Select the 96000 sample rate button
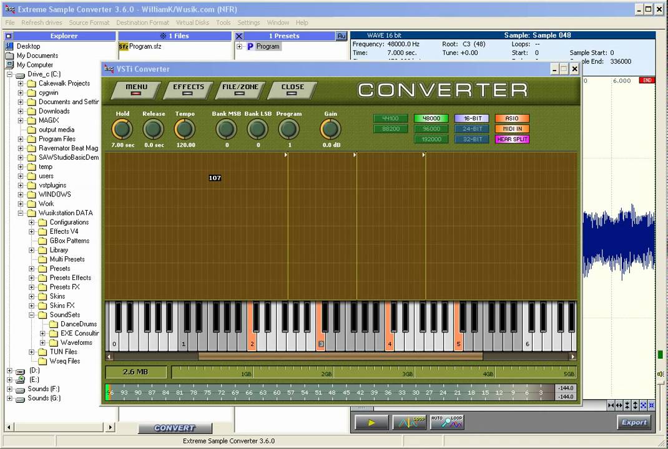668x449 pixels. coord(431,128)
